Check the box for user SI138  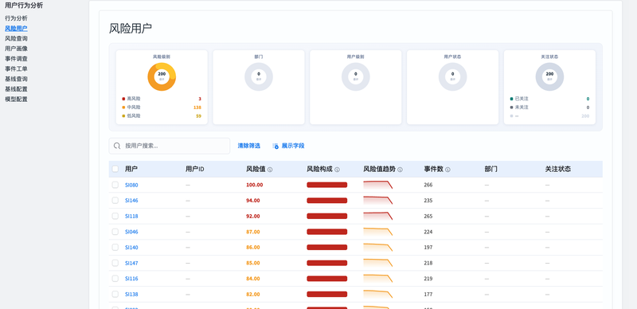(x=115, y=294)
